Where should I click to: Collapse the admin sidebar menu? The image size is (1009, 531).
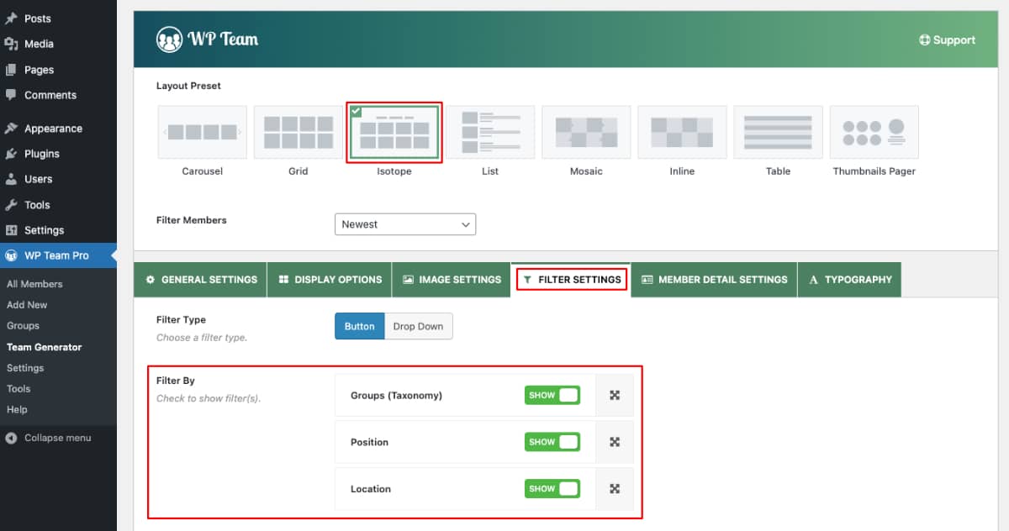(x=58, y=438)
